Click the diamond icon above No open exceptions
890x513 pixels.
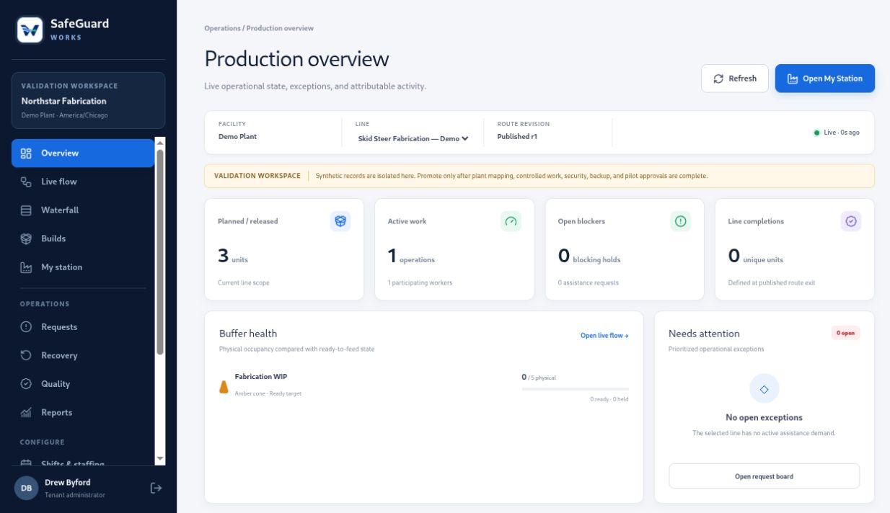(x=764, y=388)
